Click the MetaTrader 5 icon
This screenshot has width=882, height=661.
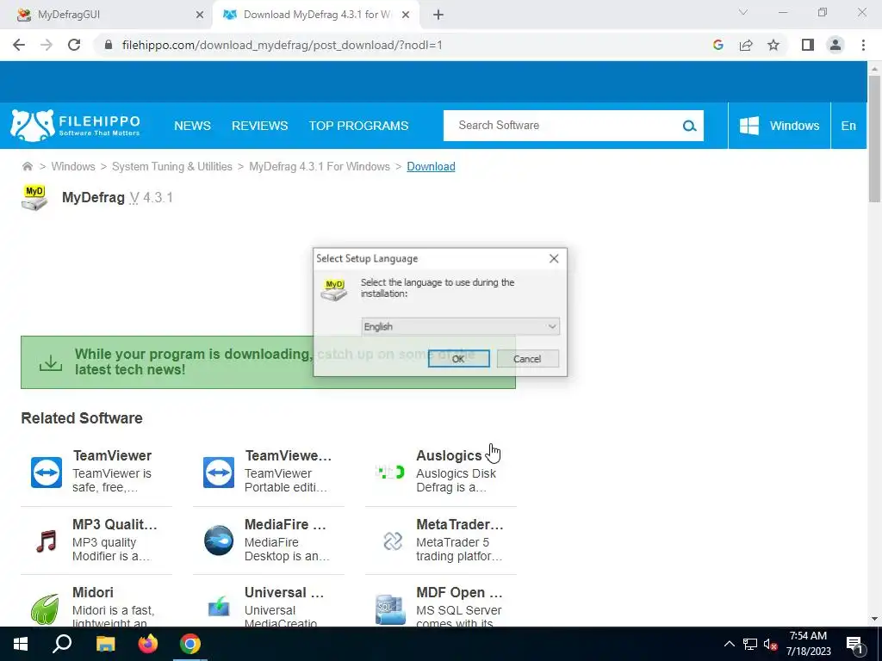(393, 541)
